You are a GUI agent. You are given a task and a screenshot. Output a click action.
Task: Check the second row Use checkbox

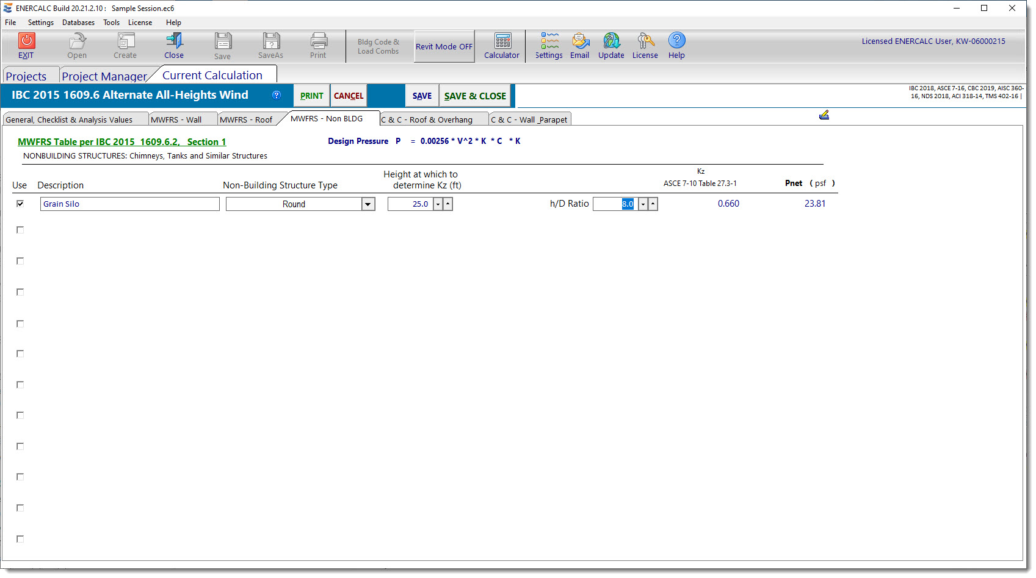(20, 230)
